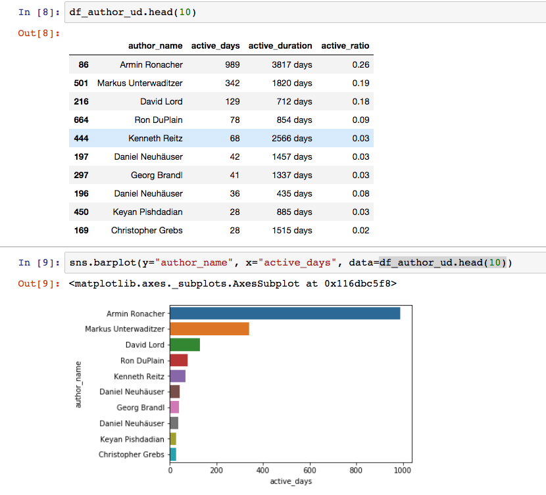546x495 pixels.
Task: Click the Markus Unterwaditzer y-axis chart label
Action: 125,329
